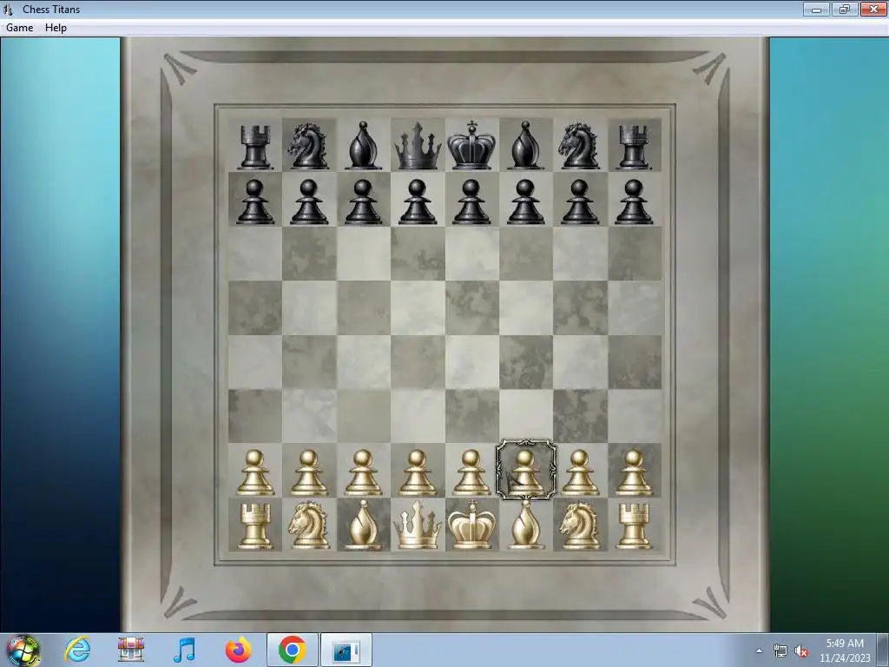Select the black king on e8
The image size is (889, 667).
tap(471, 145)
